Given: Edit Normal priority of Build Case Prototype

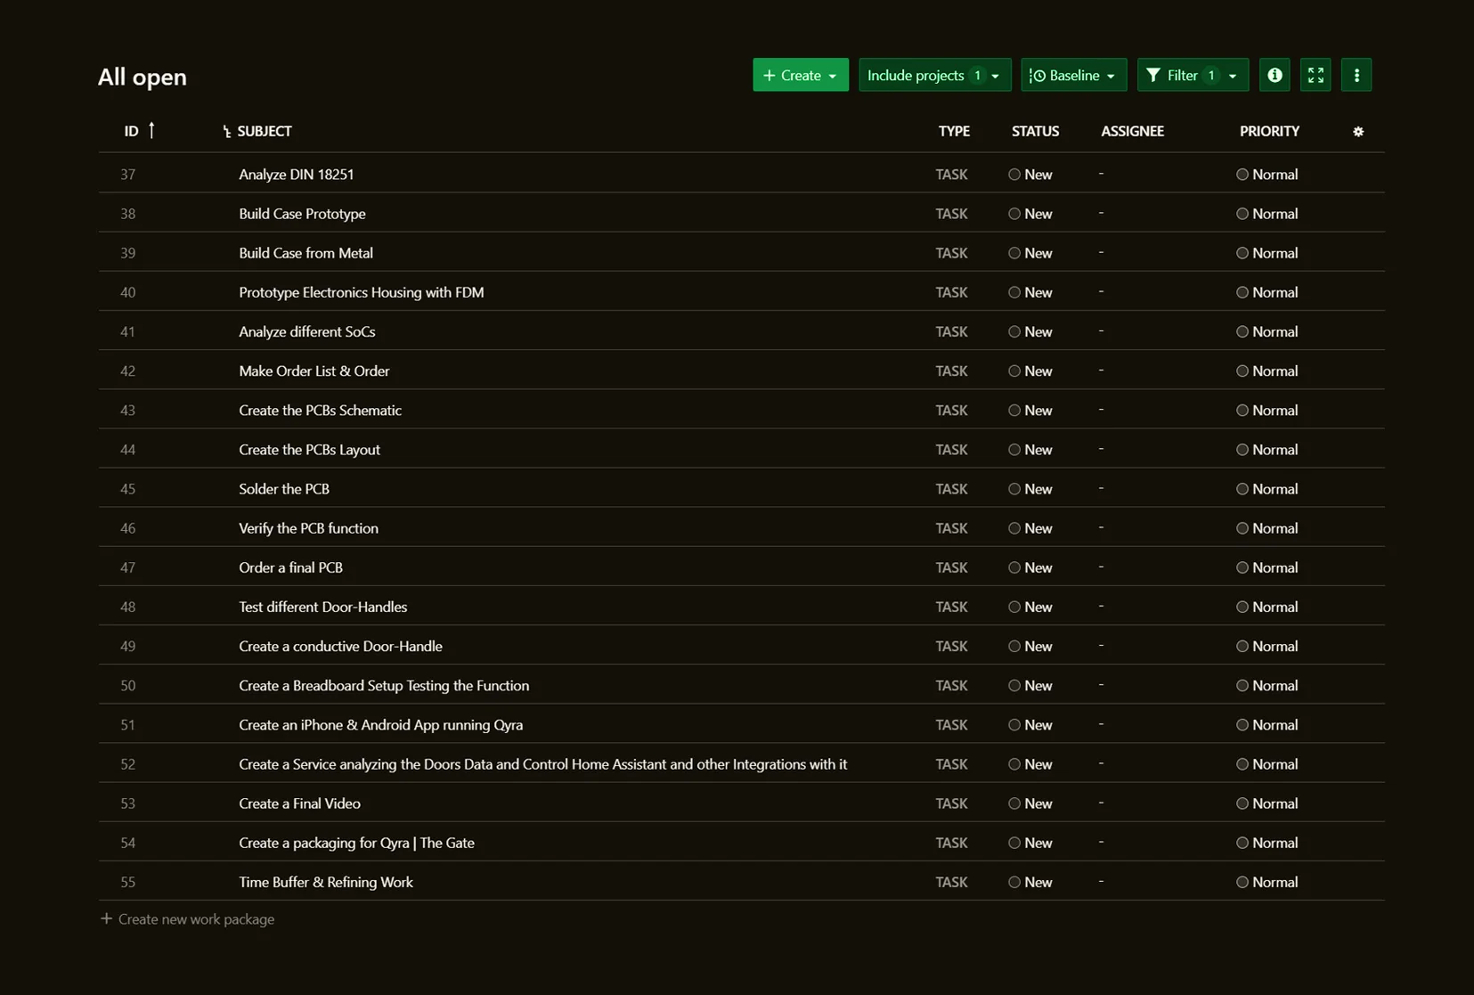Looking at the screenshot, I should (1266, 214).
